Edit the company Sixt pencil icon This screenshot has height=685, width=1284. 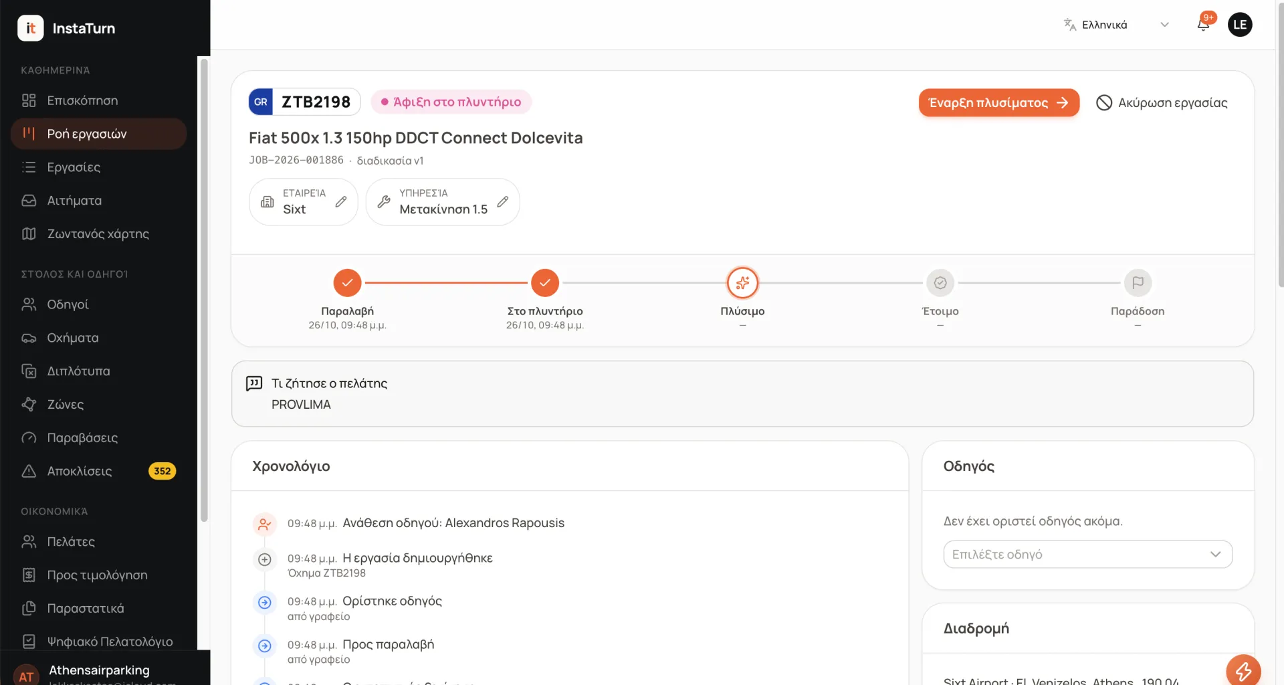click(341, 201)
